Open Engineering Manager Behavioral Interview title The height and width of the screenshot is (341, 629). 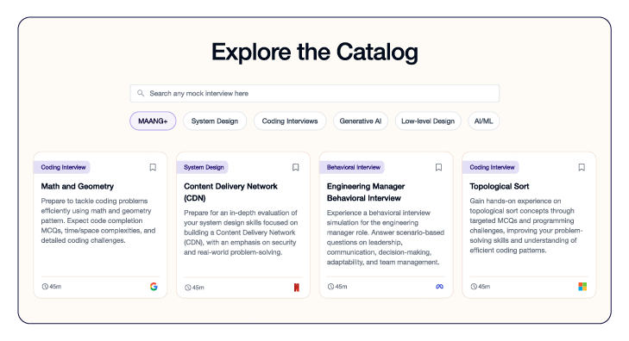(366, 192)
